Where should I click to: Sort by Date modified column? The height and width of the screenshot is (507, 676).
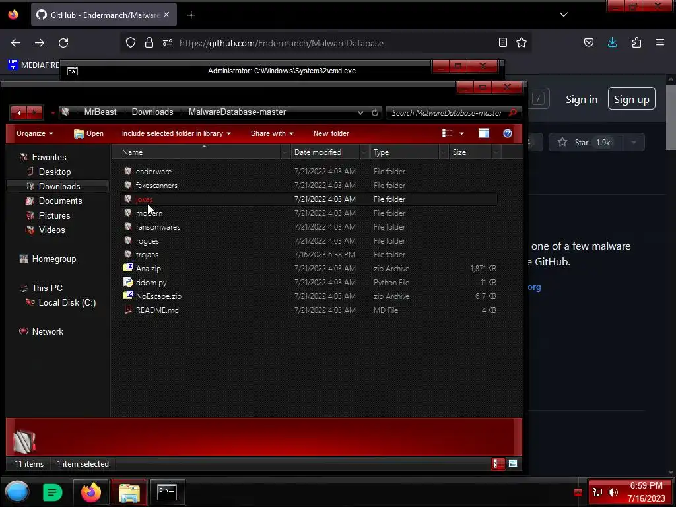click(x=318, y=152)
